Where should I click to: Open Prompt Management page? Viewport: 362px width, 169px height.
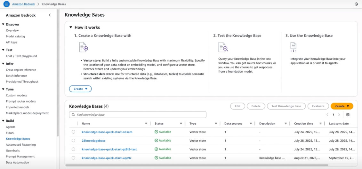20,157
